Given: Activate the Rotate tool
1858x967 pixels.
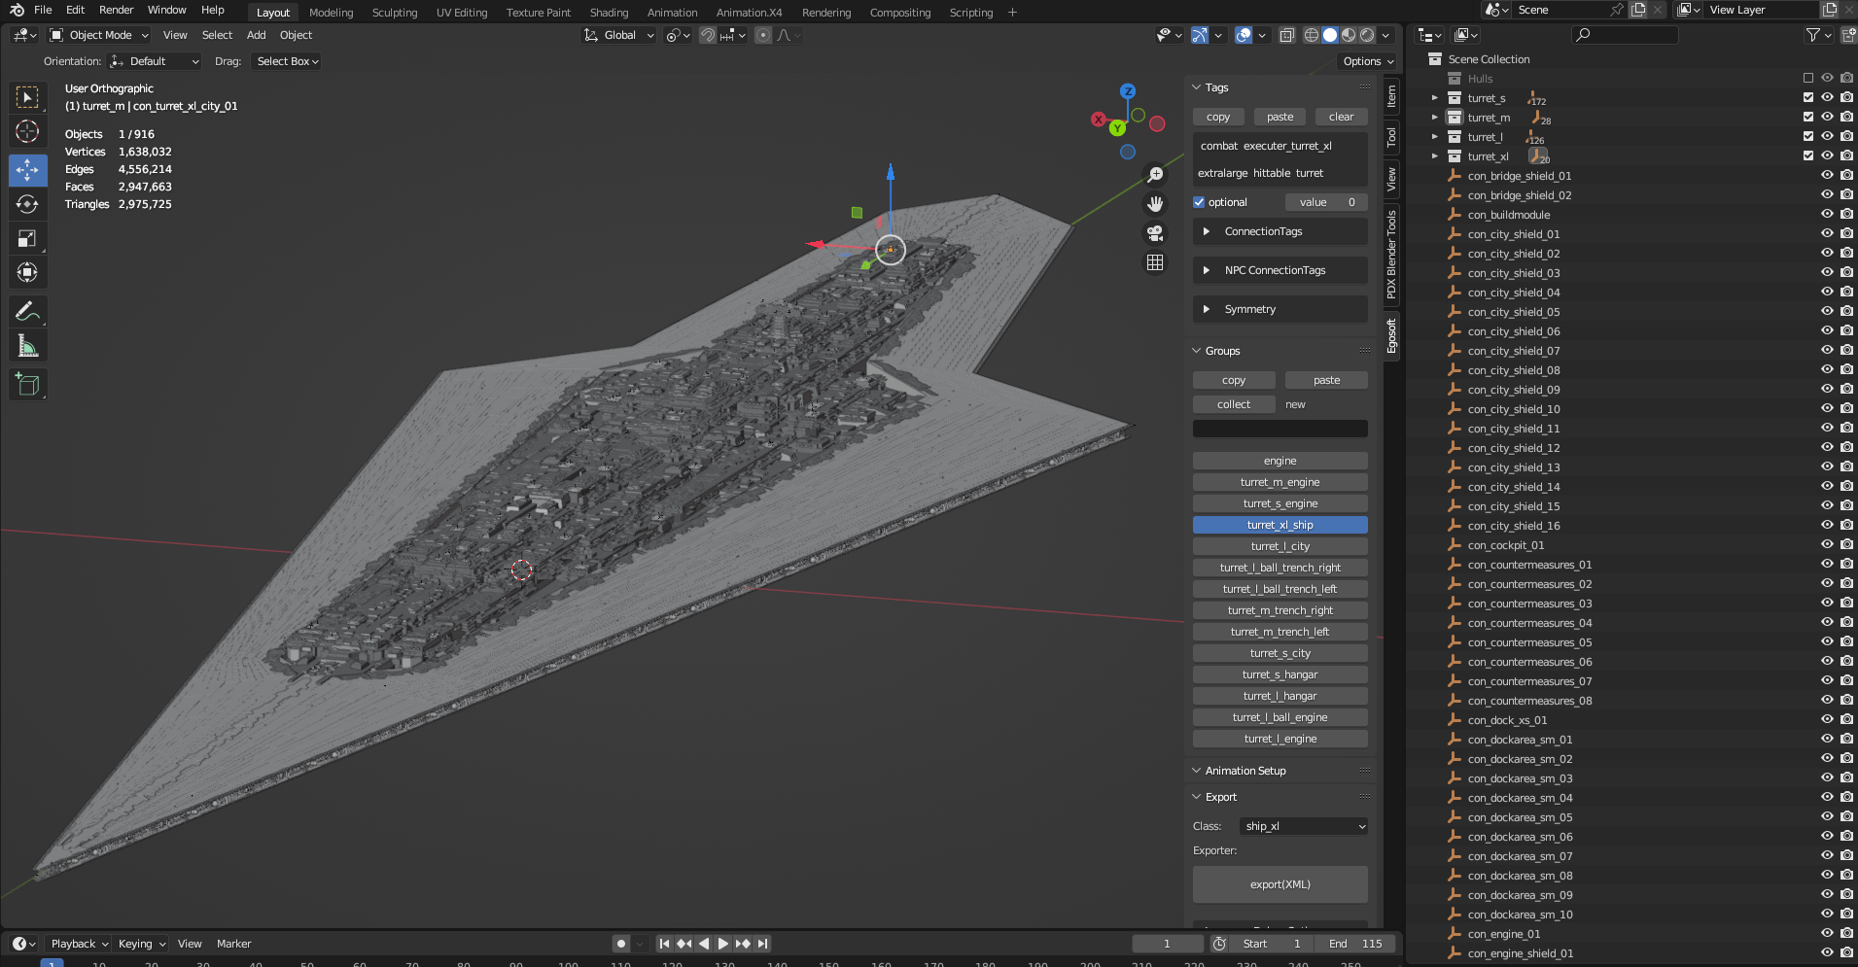Looking at the screenshot, I should point(27,204).
